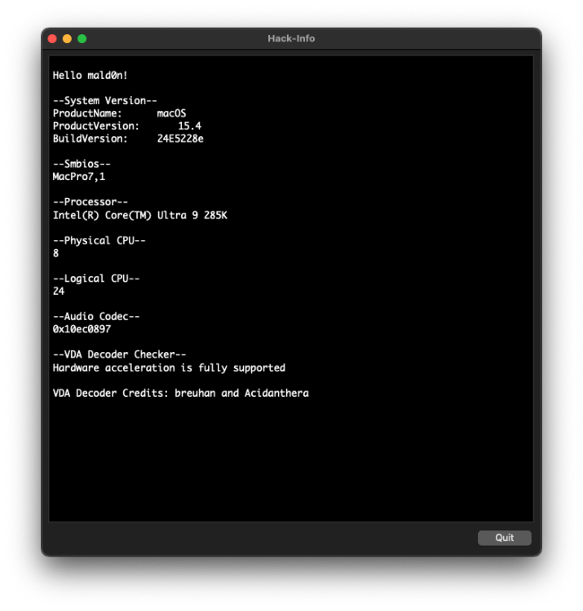Select the '--Smbios--' header
Screen dimensions: 583x611
click(82, 164)
